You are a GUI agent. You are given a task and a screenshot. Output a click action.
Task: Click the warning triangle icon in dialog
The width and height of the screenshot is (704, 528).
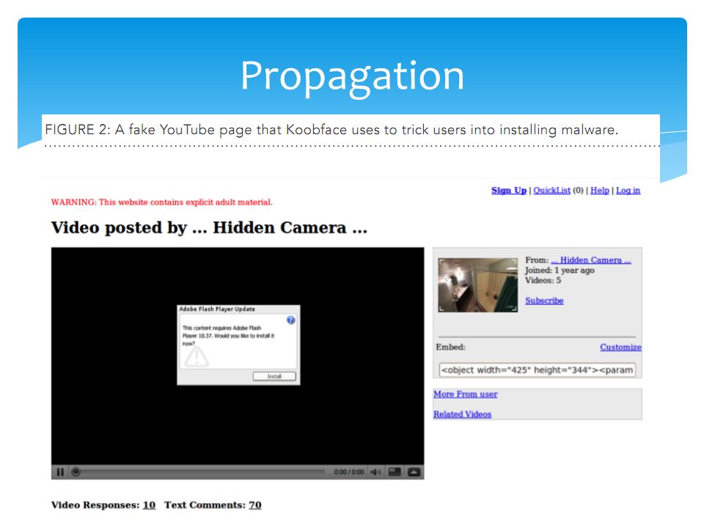point(197,357)
